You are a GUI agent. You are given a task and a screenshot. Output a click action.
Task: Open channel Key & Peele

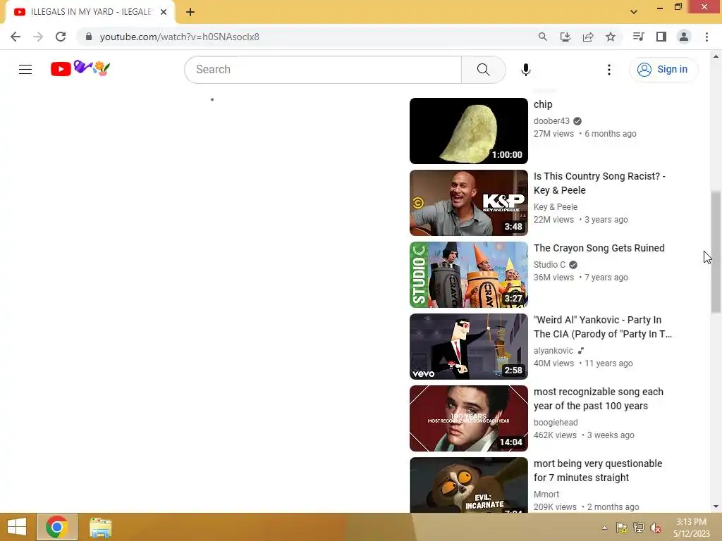[556, 207]
